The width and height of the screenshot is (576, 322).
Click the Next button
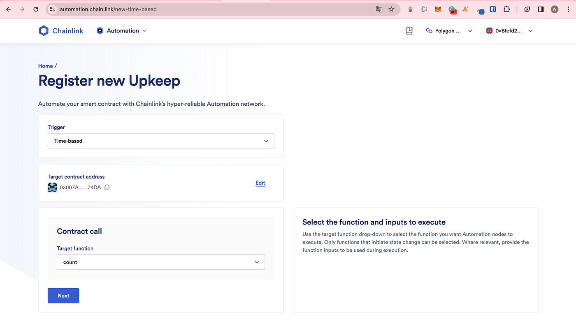point(63,296)
